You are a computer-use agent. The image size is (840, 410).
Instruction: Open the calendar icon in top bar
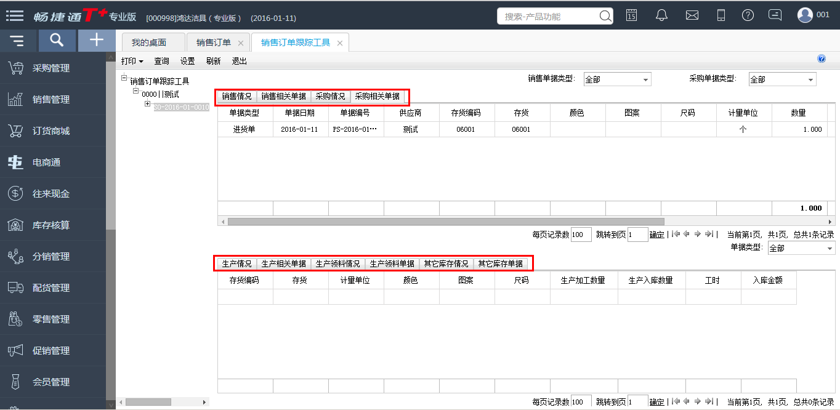[631, 15]
